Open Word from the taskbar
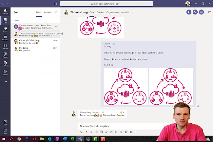Image resolution: width=213 pixels, height=142 pixels. click(x=65, y=139)
